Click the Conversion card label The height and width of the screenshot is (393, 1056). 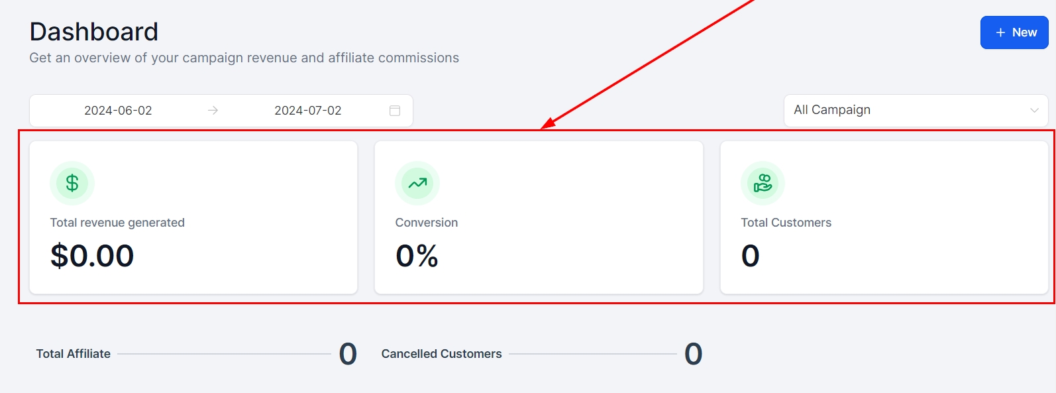coord(427,223)
